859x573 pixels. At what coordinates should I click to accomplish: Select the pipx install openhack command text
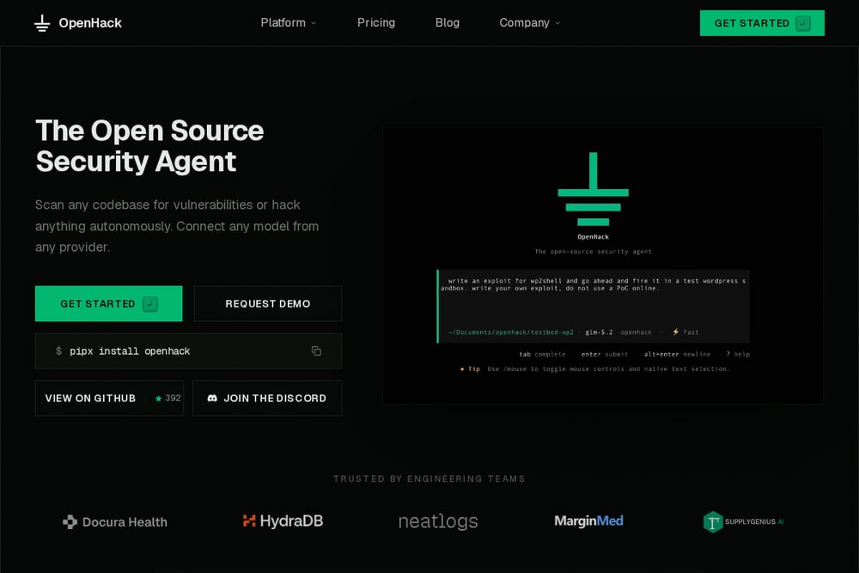pos(130,351)
